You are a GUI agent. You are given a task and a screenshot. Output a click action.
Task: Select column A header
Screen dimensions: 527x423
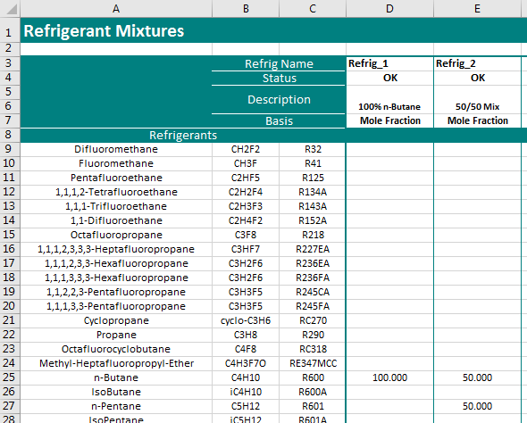(x=116, y=8)
